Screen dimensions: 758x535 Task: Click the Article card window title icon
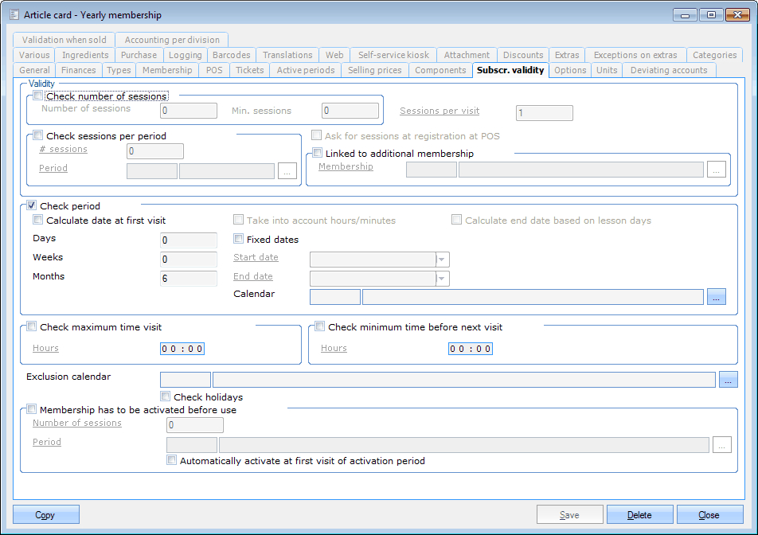point(14,14)
